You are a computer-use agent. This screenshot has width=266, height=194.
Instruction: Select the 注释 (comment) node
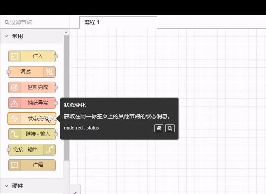[32, 165]
